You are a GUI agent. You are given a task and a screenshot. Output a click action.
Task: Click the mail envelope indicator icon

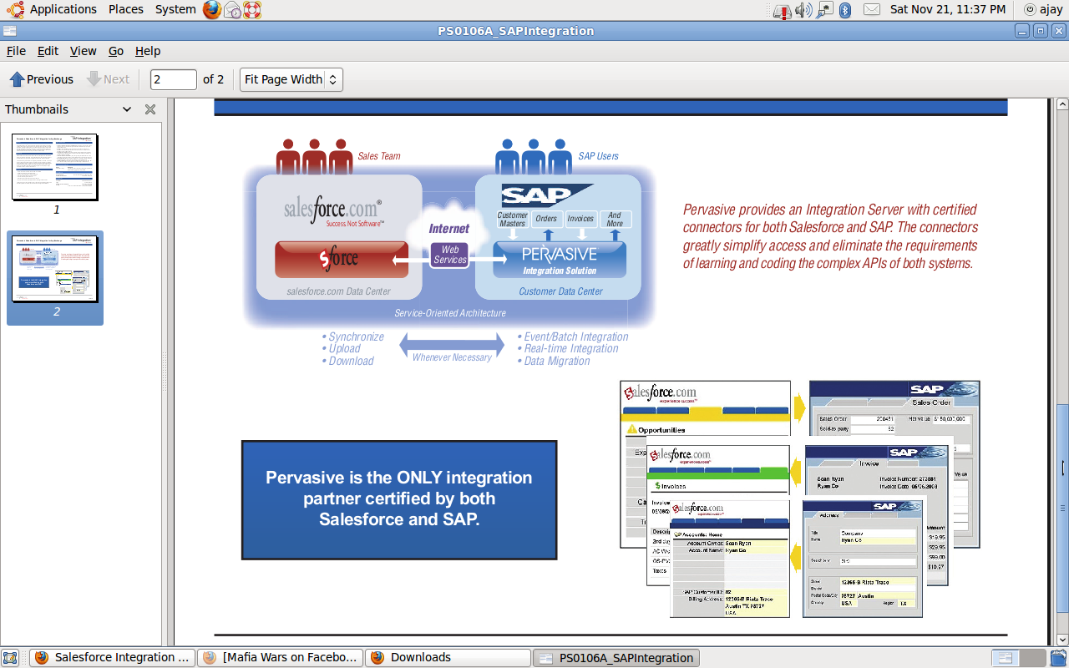tap(871, 10)
